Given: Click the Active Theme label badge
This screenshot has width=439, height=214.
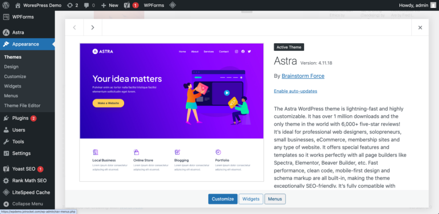Looking at the screenshot, I should tap(289, 47).
